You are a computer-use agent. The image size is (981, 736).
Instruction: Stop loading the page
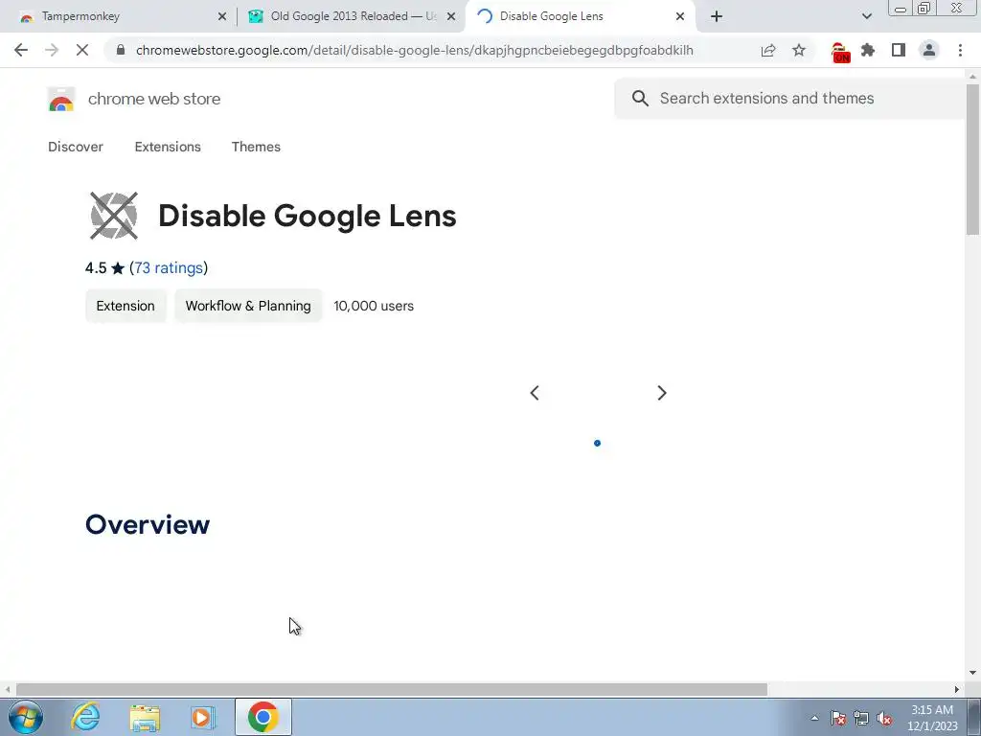82,50
